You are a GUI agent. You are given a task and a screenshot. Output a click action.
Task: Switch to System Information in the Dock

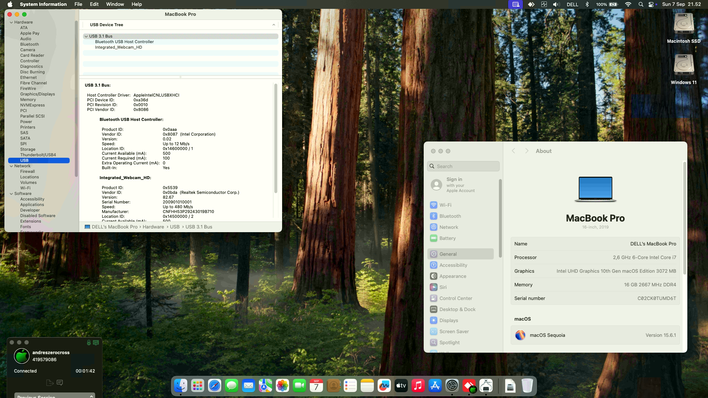pos(486,386)
